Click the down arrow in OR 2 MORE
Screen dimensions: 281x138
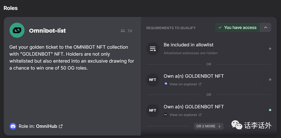click(219, 126)
